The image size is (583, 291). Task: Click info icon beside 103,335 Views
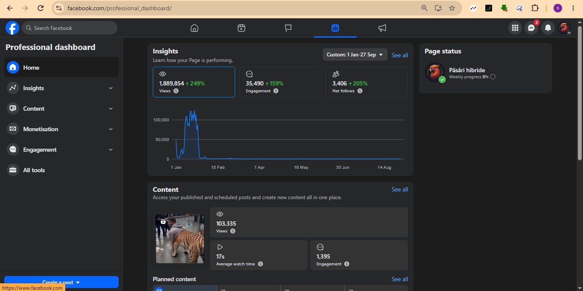pos(233,231)
